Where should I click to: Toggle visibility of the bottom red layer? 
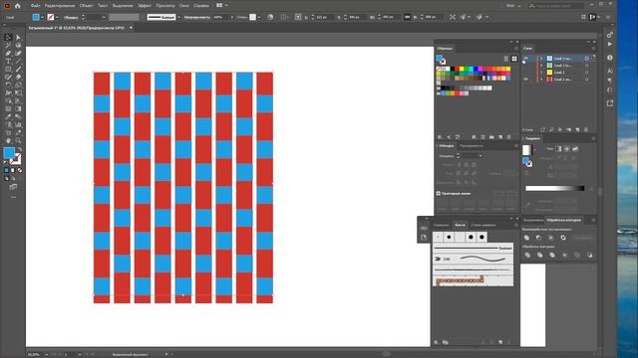(526, 80)
